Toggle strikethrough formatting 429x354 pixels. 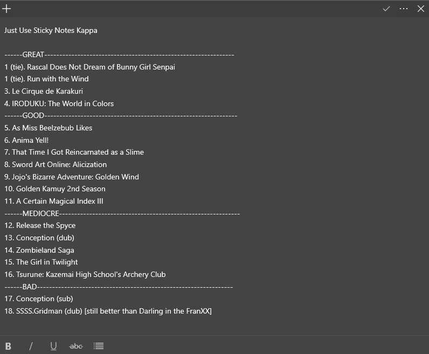tap(76, 346)
